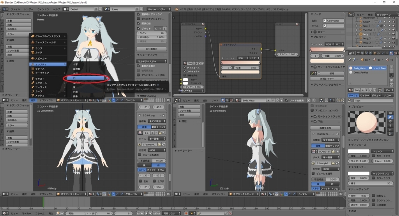
Task: Open the エンプティ submenu entry
Action: (48, 65)
